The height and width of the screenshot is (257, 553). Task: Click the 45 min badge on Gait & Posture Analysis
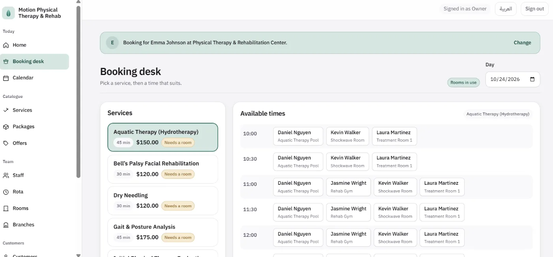coord(123,237)
